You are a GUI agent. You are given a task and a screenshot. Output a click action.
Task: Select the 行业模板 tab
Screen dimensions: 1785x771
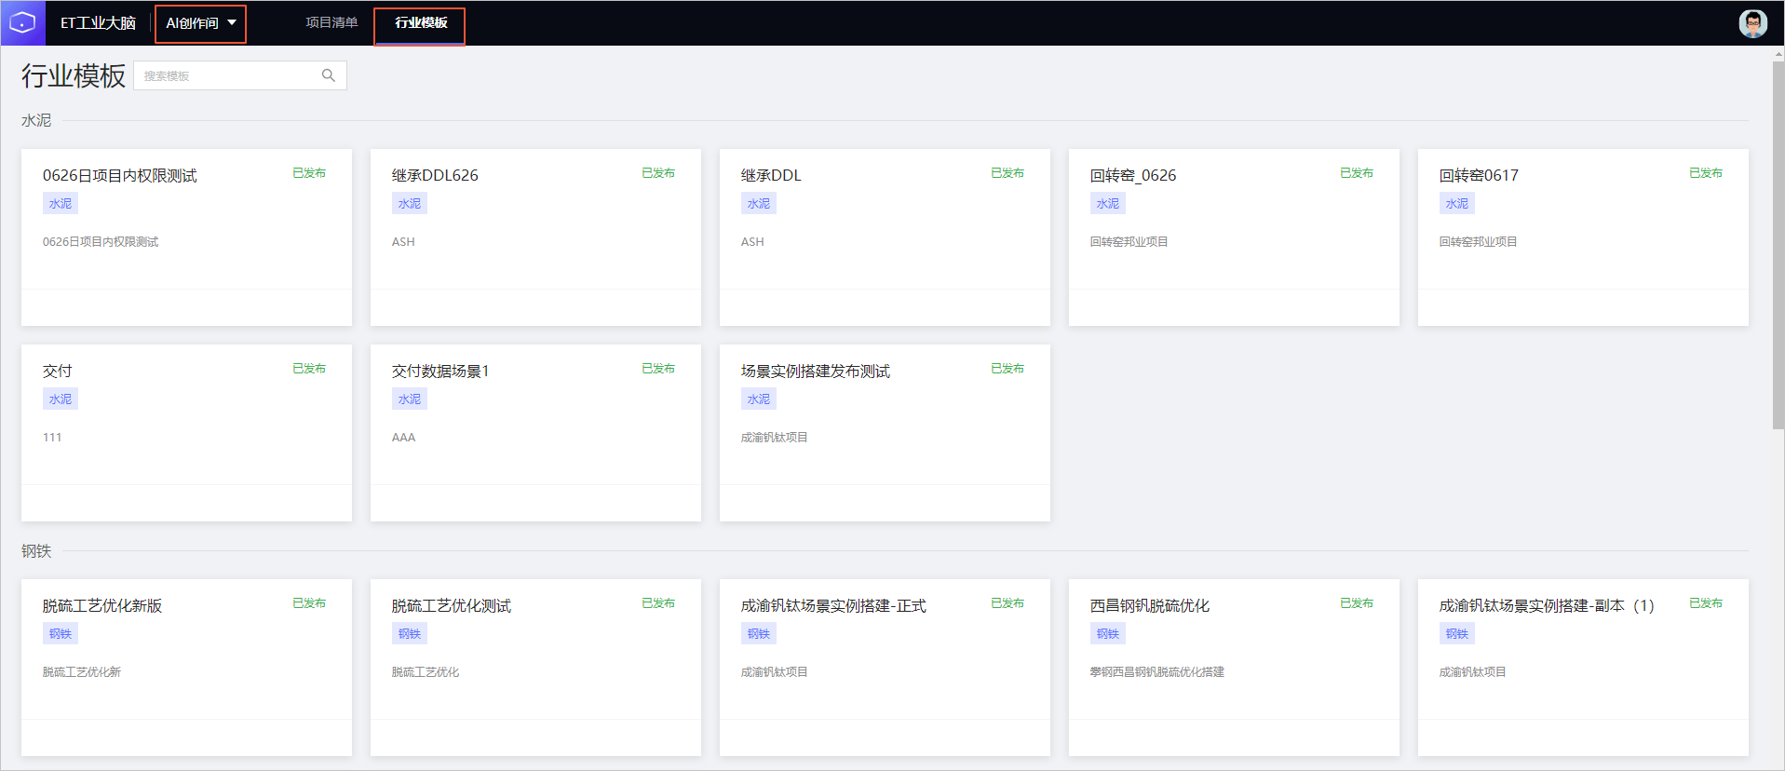point(420,22)
